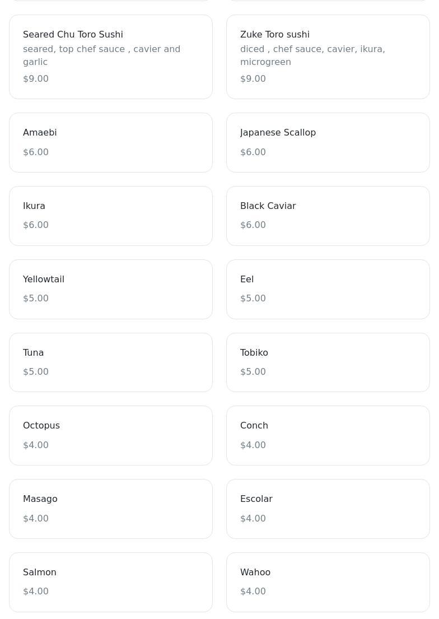Screen dimensions: 439x619
Task: Choose the Tuna sushi card
Action: click(x=110, y=362)
